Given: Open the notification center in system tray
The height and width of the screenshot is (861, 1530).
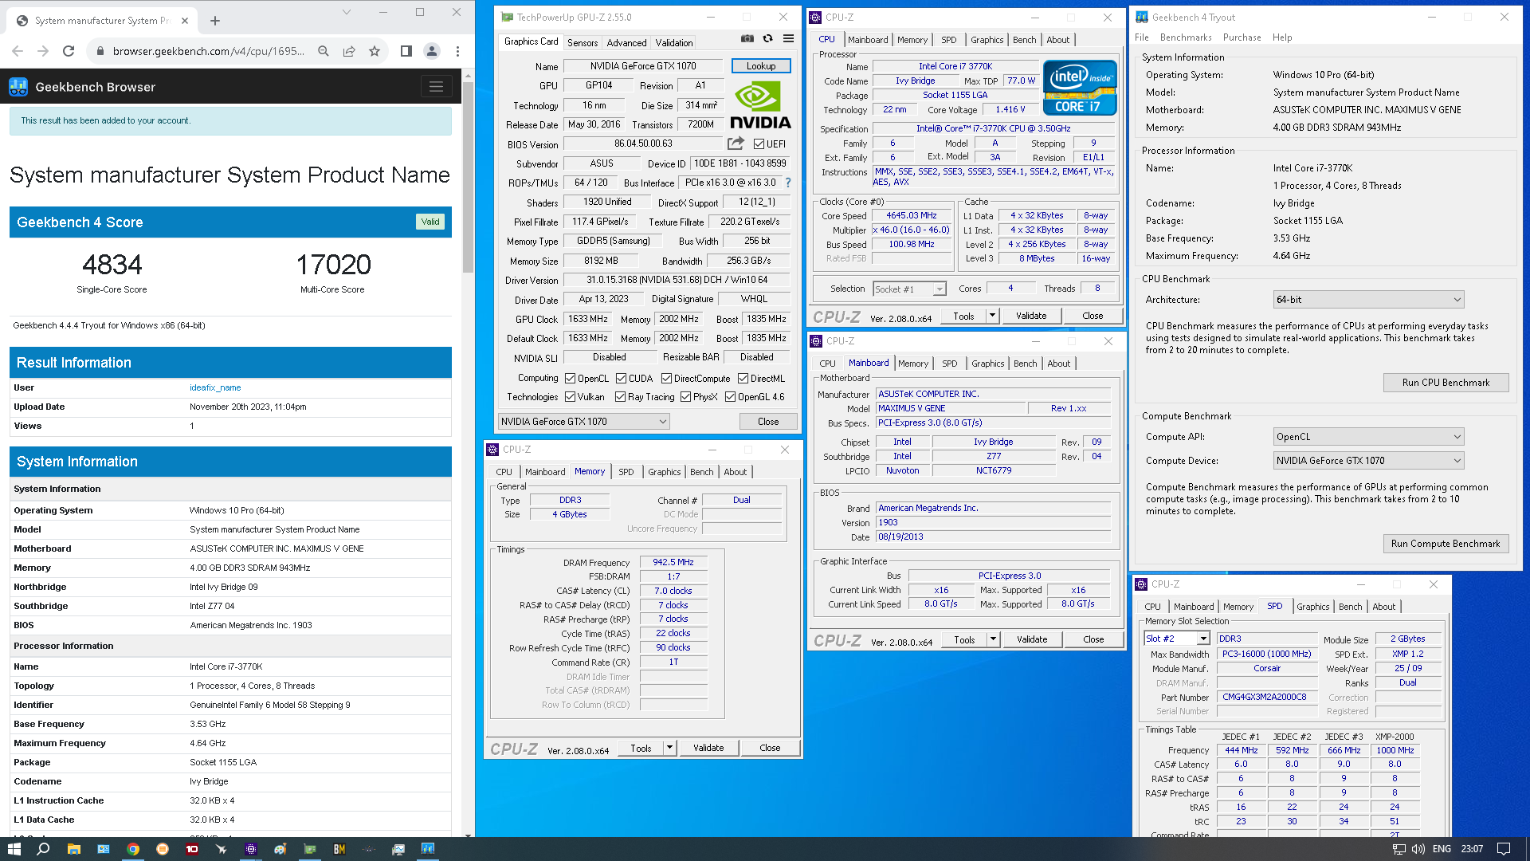Looking at the screenshot, I should coord(1504,849).
